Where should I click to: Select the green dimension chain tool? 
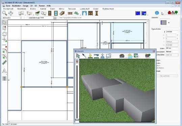pos(4,63)
